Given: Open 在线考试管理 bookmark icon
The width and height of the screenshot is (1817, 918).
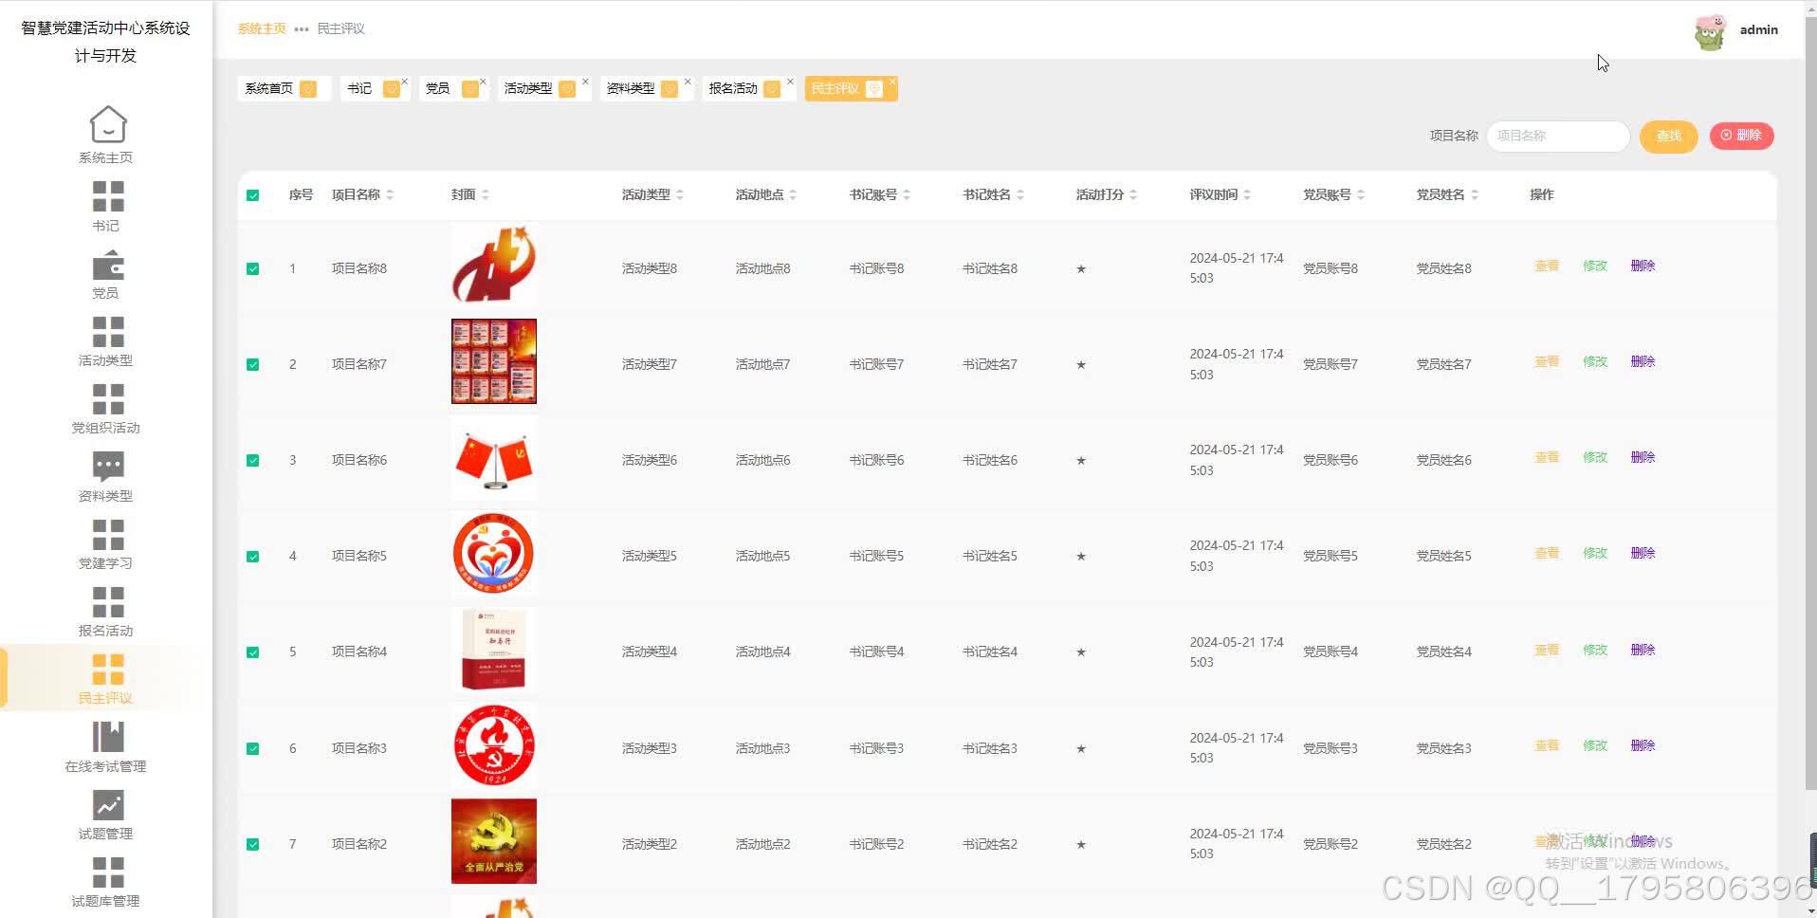Looking at the screenshot, I should tap(107, 737).
